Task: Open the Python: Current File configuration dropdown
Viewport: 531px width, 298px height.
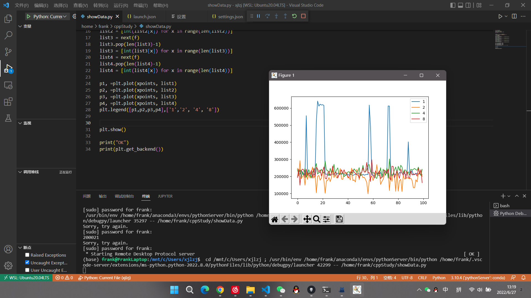Action: click(50, 17)
